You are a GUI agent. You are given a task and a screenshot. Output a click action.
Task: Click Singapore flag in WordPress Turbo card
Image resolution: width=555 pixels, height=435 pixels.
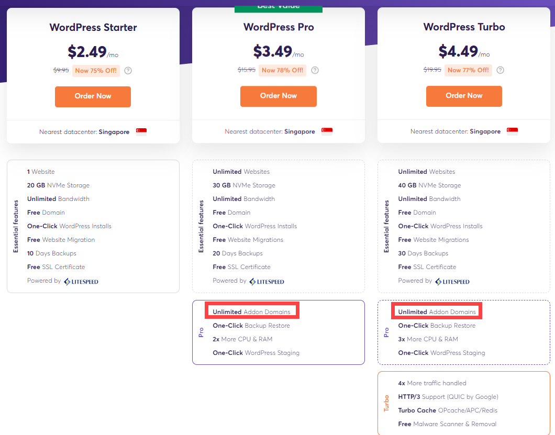512,131
